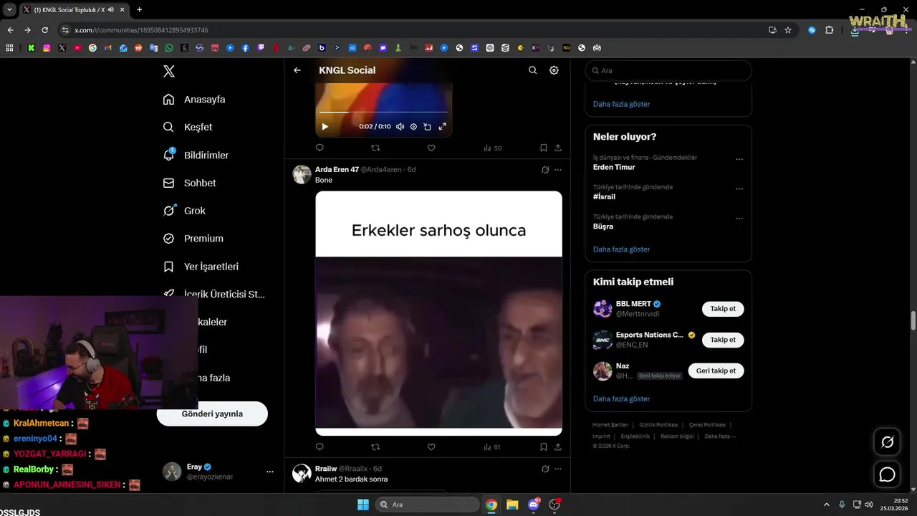Share Arda Eren's Bone post
917x516 pixels.
(558, 446)
